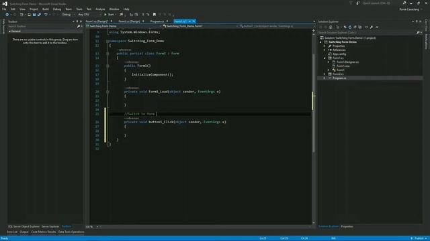Open the View menu
Image resolution: width=430 pixels, height=241 pixels.
point(22,9)
